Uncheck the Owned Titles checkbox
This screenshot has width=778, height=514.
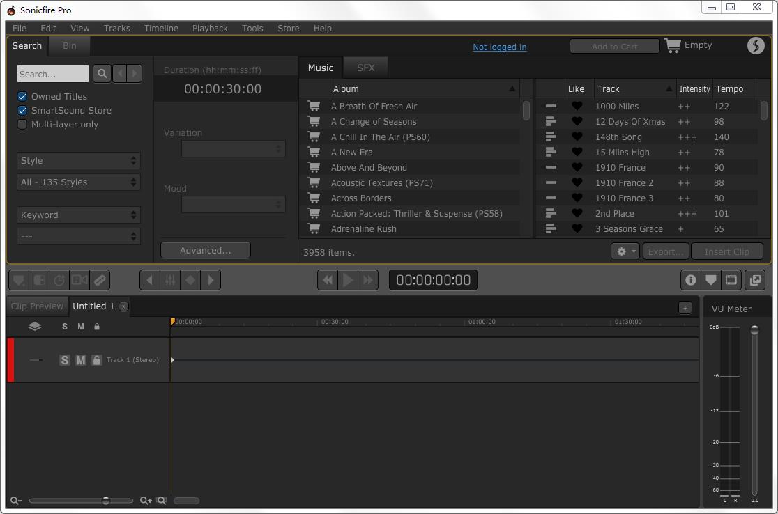point(22,97)
